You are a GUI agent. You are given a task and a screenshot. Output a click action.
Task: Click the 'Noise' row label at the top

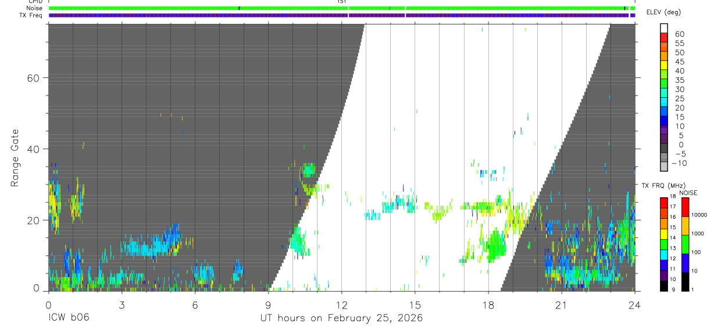[35, 8]
